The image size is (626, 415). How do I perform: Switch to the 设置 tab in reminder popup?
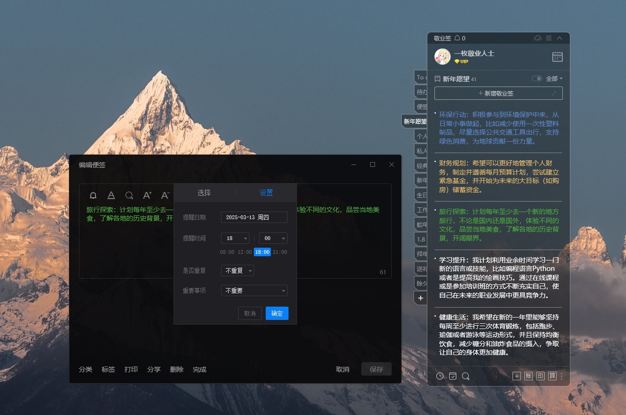coord(266,193)
